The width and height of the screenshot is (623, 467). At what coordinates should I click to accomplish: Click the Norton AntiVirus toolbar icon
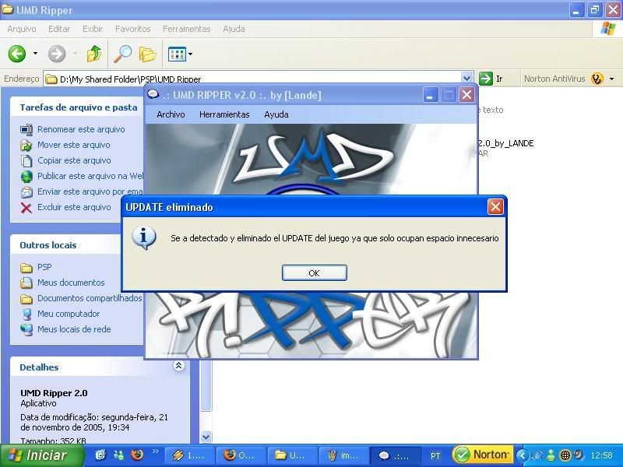(597, 79)
